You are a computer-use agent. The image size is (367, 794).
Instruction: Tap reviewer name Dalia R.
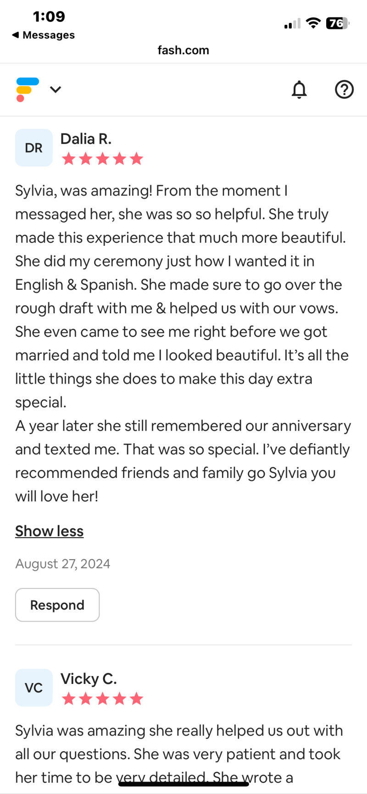pyautogui.click(x=86, y=139)
